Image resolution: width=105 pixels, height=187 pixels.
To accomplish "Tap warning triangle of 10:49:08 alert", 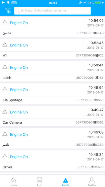I will 5,134.
